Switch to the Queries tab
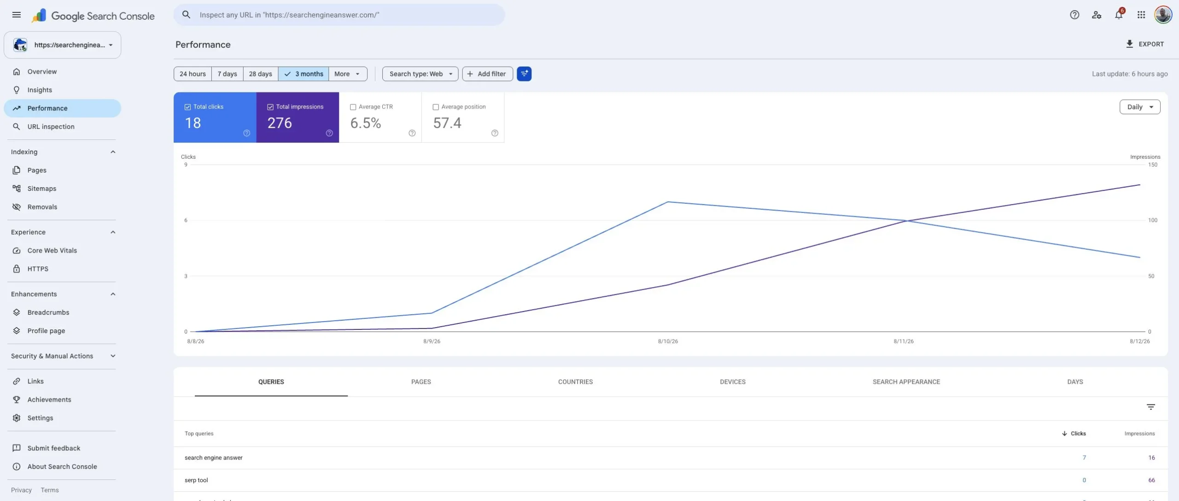The width and height of the screenshot is (1179, 501). point(271,382)
